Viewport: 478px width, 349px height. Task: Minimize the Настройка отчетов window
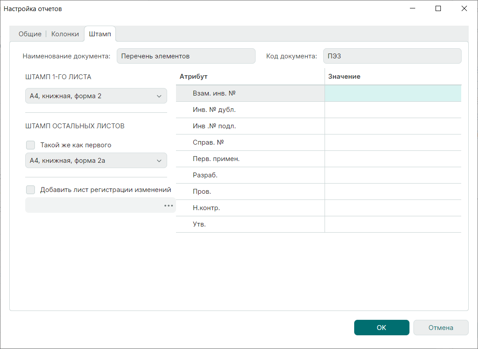pyautogui.click(x=413, y=8)
